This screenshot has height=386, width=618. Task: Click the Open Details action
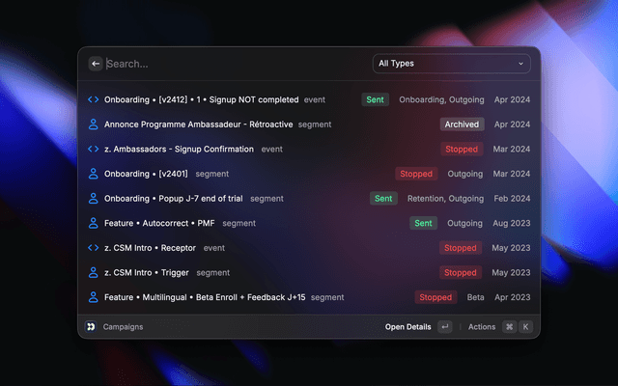tap(407, 327)
